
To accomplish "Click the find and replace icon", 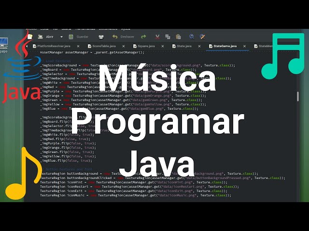I will click(x=202, y=37).
